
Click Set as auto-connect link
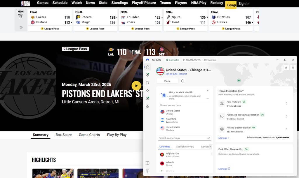176,74
